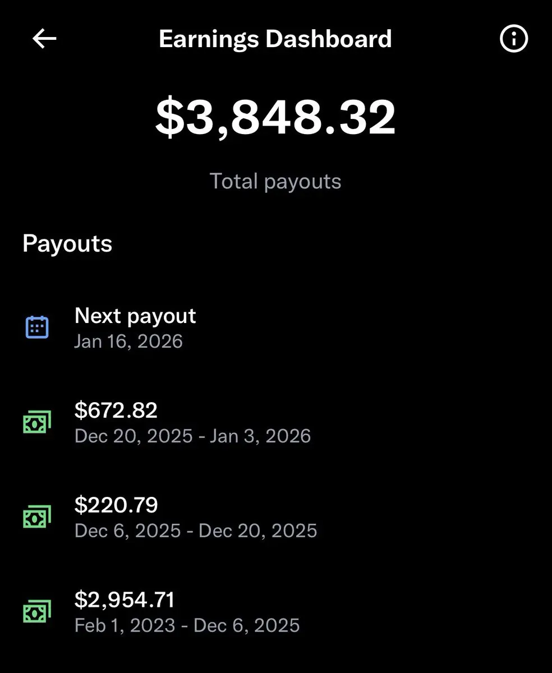The width and height of the screenshot is (552, 673).
Task: Tap the back arrow icon
Action: pyautogui.click(x=44, y=39)
